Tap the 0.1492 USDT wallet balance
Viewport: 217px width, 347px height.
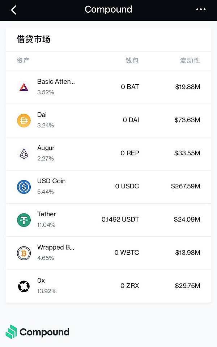click(120, 220)
